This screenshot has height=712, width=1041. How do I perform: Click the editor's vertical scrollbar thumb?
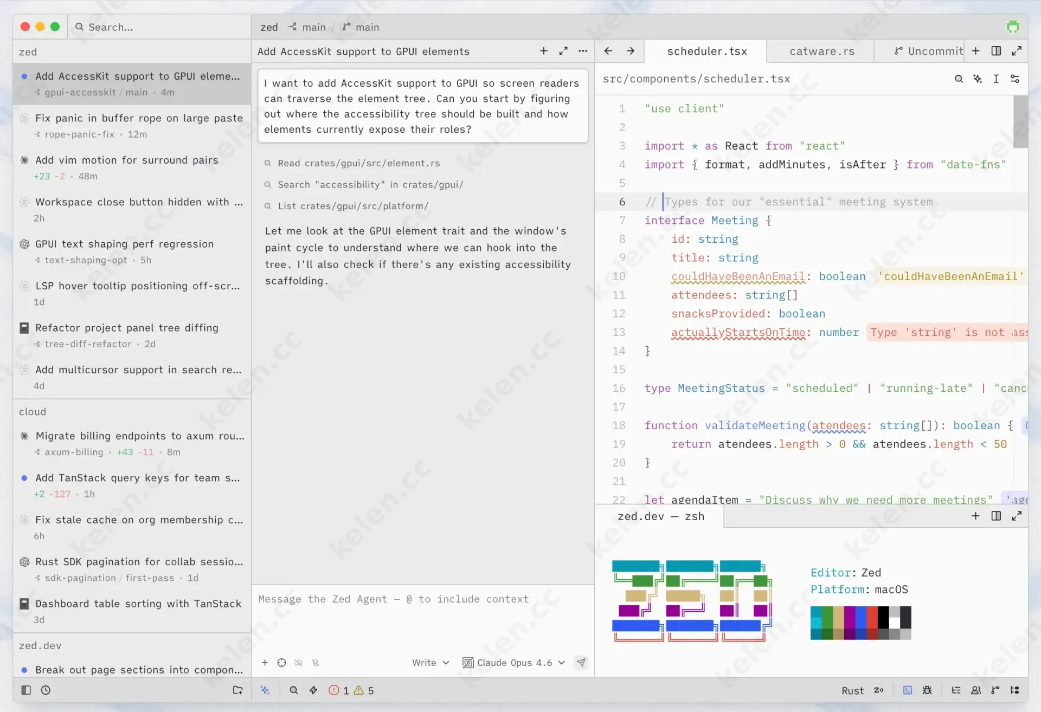point(1020,121)
